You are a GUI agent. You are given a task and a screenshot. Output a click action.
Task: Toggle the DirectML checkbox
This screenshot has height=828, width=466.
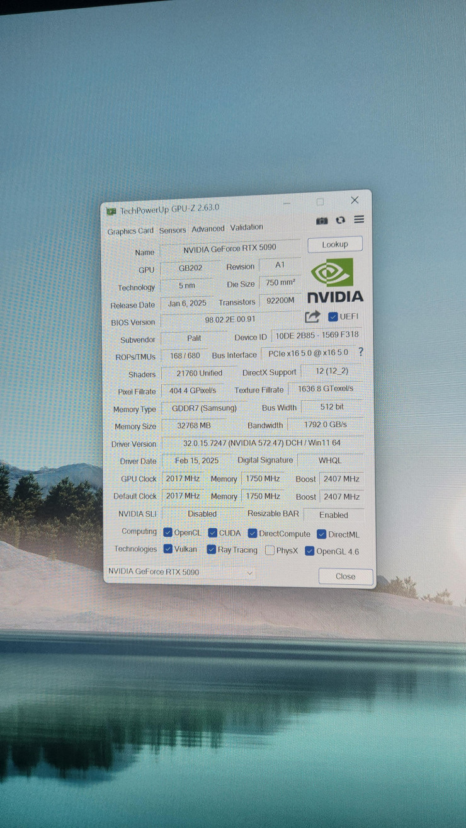pos(321,534)
